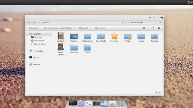Open the game controller dock icon
This screenshot has height=108, width=193.
[x=96, y=103]
